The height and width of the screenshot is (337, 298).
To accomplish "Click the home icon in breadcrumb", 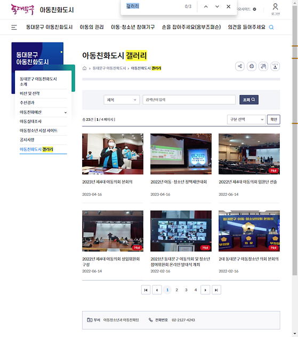I will click(x=84, y=68).
